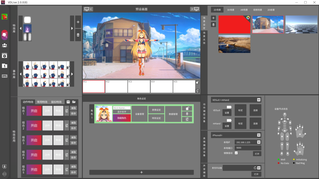Image resolution: width=319 pixels, height=179 pixels.
Task: Switch to the 常用特效 tab
Action: coord(42,102)
